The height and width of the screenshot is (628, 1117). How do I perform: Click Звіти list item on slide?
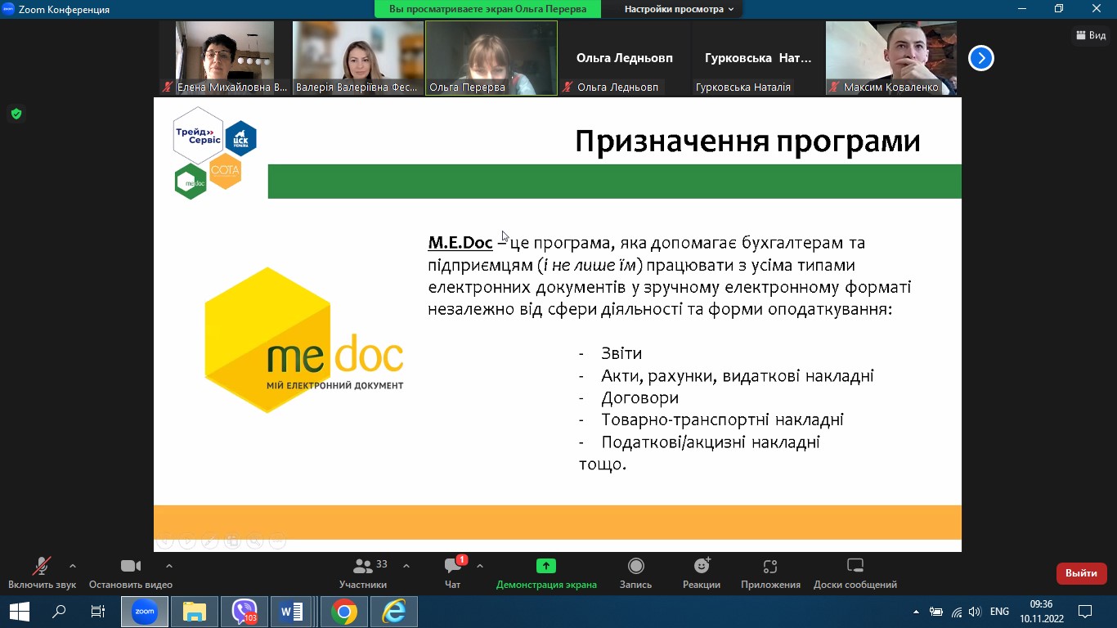pos(621,353)
